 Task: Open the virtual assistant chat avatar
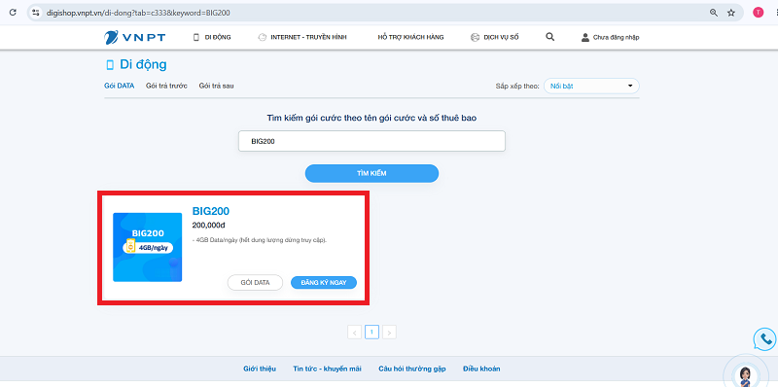745,374
